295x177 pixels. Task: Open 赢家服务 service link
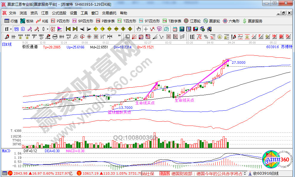point(253,21)
